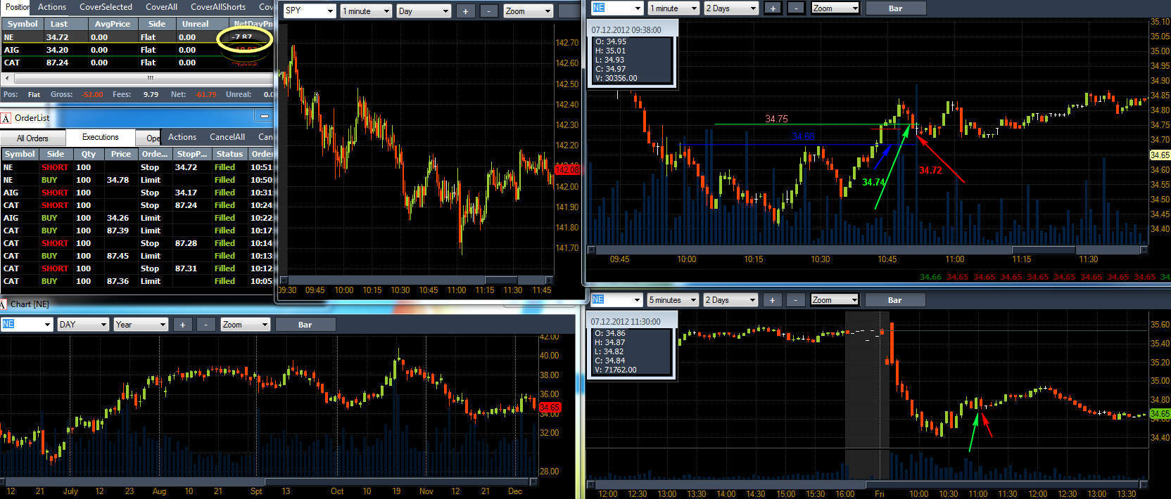The height and width of the screenshot is (499, 1171).
Task: Open the Day range dropdown in SPY chart
Action: pos(424,11)
